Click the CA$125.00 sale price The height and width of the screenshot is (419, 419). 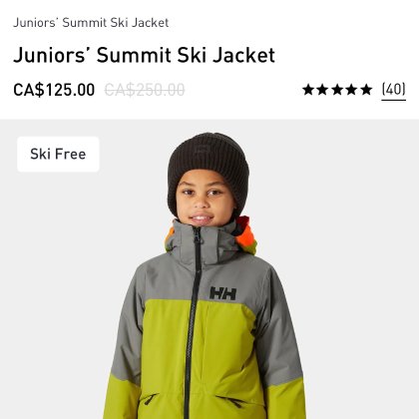(54, 90)
